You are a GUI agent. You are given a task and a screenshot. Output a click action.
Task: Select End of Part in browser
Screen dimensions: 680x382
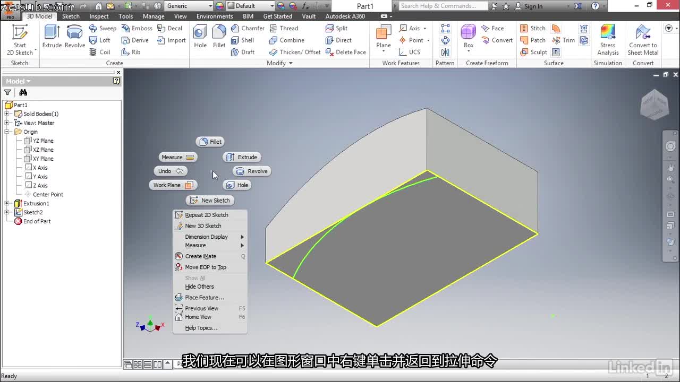coord(32,221)
